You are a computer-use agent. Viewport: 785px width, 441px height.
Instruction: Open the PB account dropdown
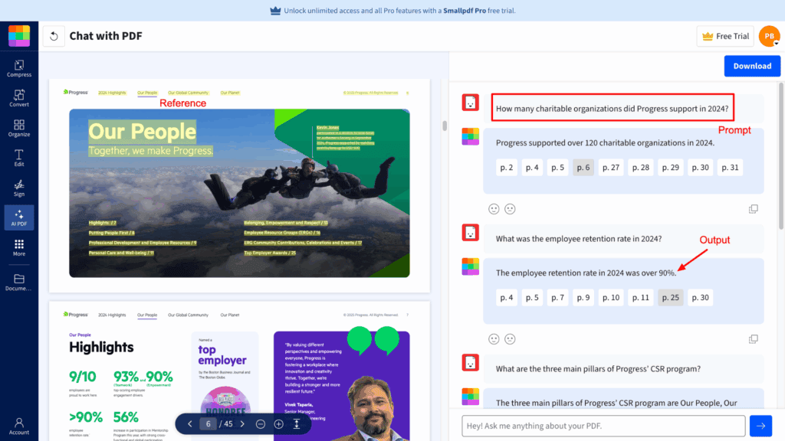[x=769, y=35]
